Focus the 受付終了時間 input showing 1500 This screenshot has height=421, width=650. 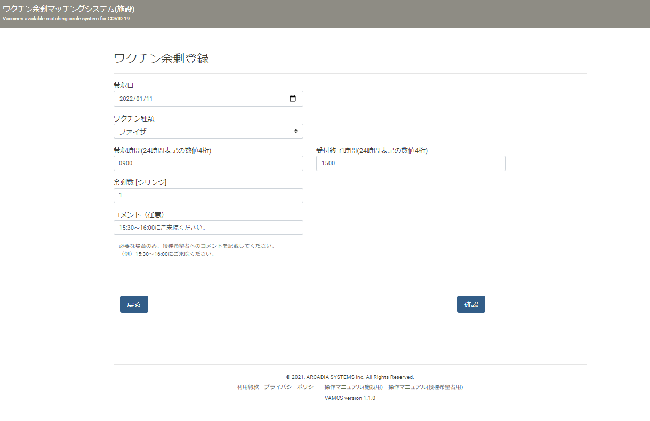(411, 163)
